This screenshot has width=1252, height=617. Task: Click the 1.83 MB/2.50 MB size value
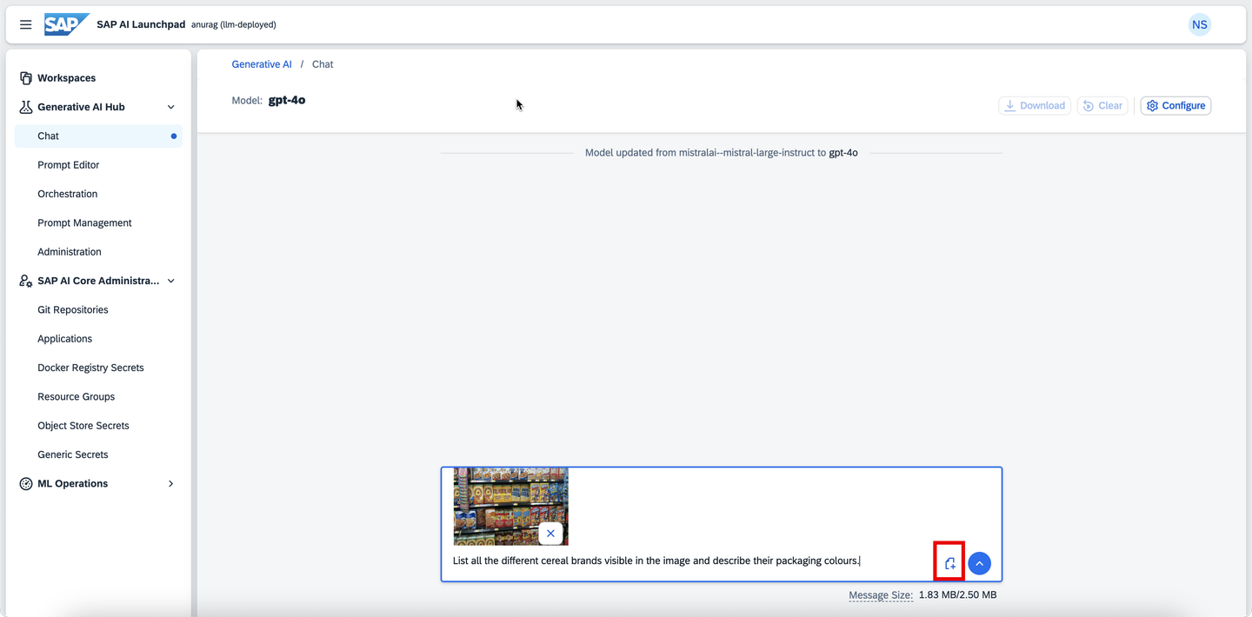[957, 595]
